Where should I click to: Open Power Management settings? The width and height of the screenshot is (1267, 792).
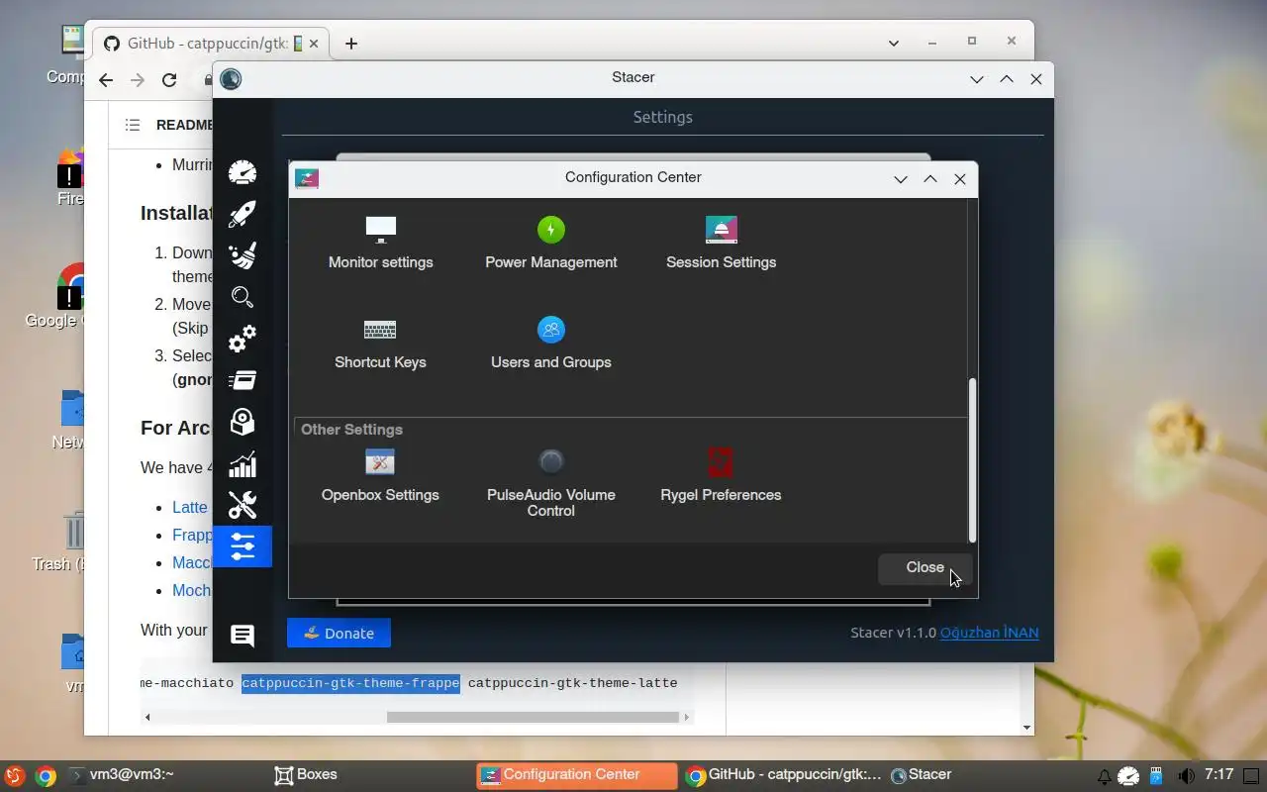click(x=550, y=244)
